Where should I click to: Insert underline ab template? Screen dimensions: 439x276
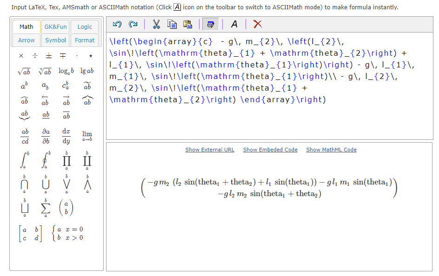[x=46, y=115]
